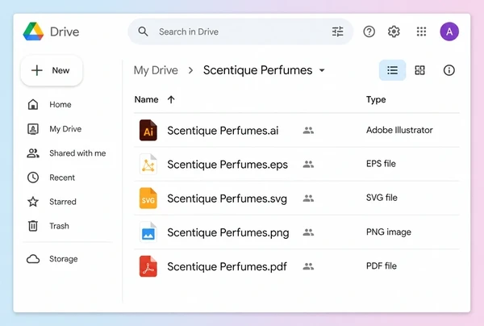Click shared icon on Scentique Perfumes.png row
Image resolution: width=484 pixels, height=326 pixels.
pos(308,232)
